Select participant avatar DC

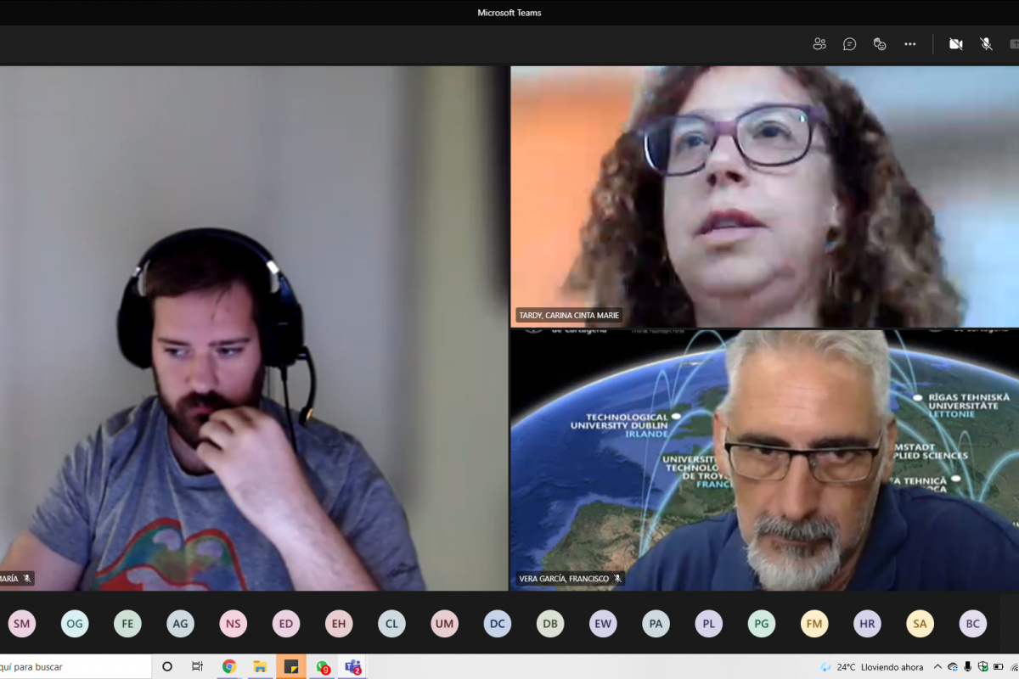click(498, 624)
